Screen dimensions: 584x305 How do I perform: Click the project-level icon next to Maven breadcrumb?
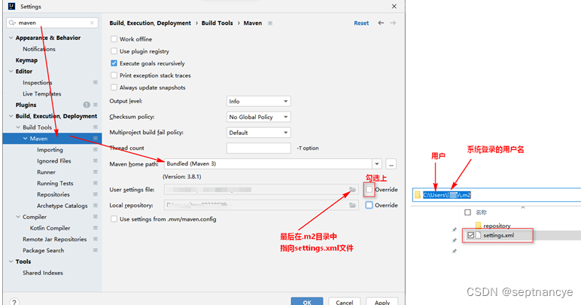(x=270, y=23)
